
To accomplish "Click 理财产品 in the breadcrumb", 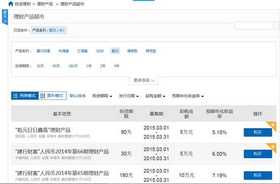I will pos(45,4).
